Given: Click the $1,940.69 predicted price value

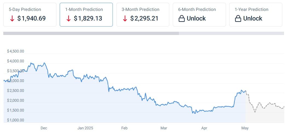Looking at the screenshot, I should click(31, 19).
